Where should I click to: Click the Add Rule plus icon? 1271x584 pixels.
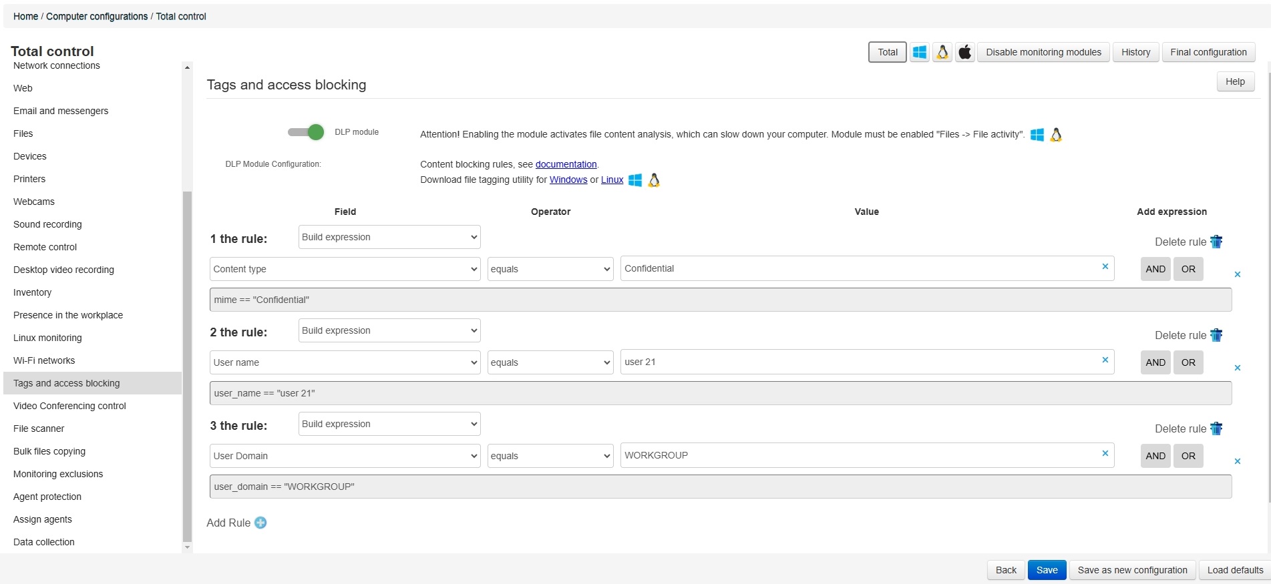pyautogui.click(x=260, y=523)
